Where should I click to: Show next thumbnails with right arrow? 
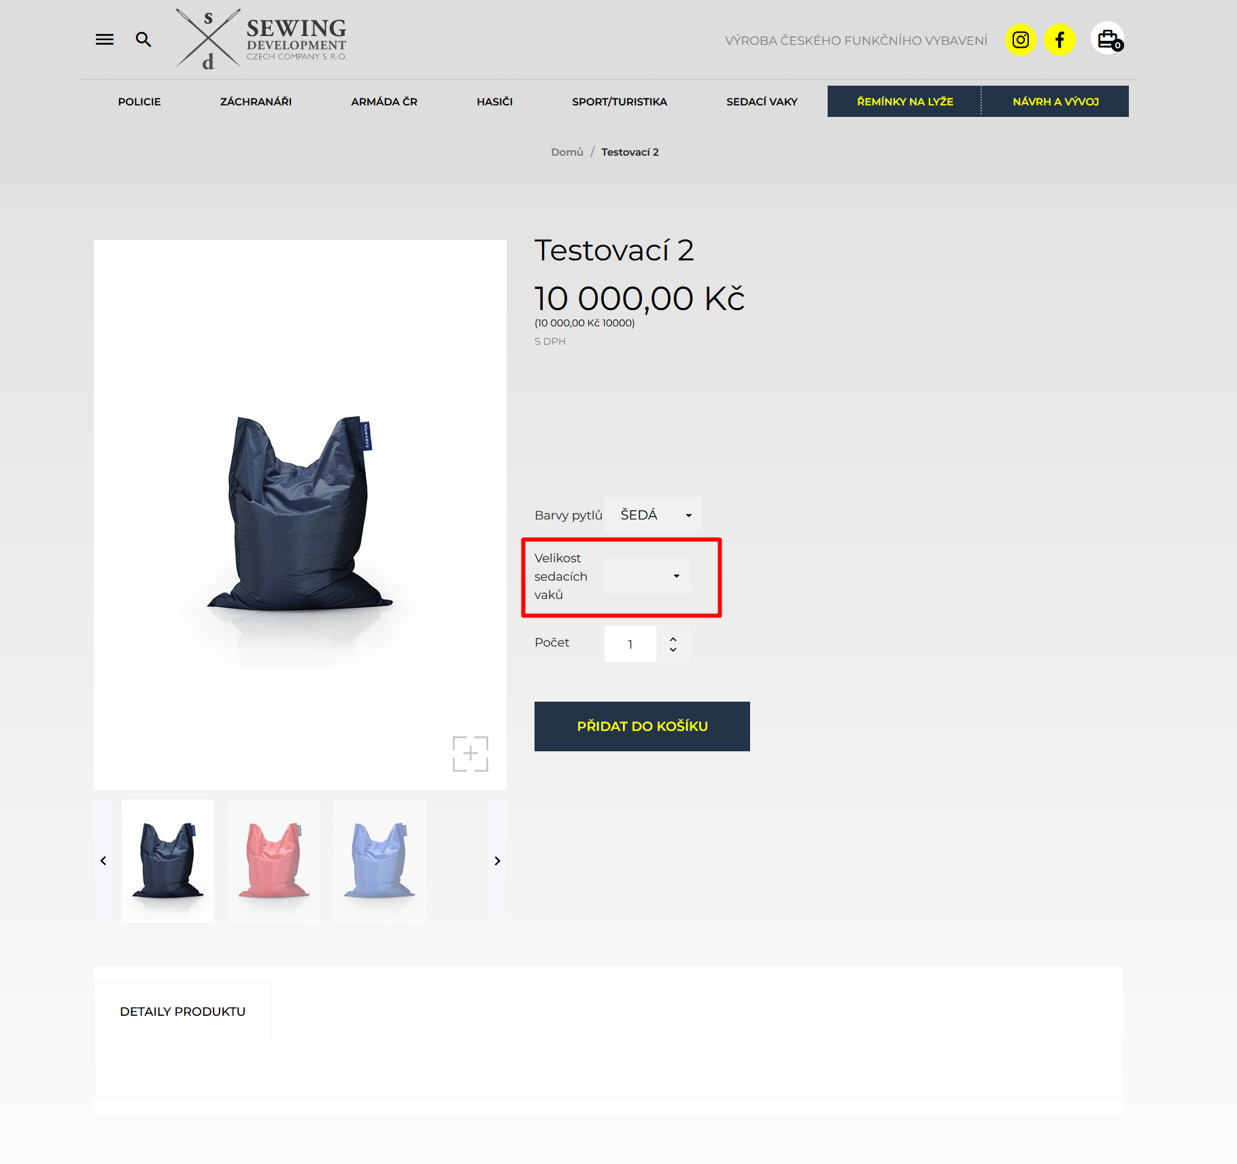[x=497, y=861]
